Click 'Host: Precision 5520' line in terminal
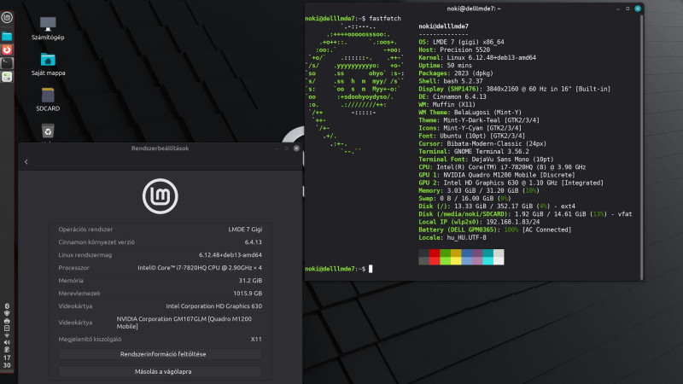Image resolution: width=683 pixels, height=384 pixels. tap(454, 50)
